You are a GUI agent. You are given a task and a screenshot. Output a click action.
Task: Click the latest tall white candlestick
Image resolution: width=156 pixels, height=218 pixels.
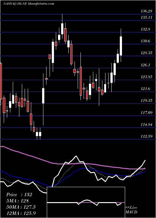(x=121, y=46)
